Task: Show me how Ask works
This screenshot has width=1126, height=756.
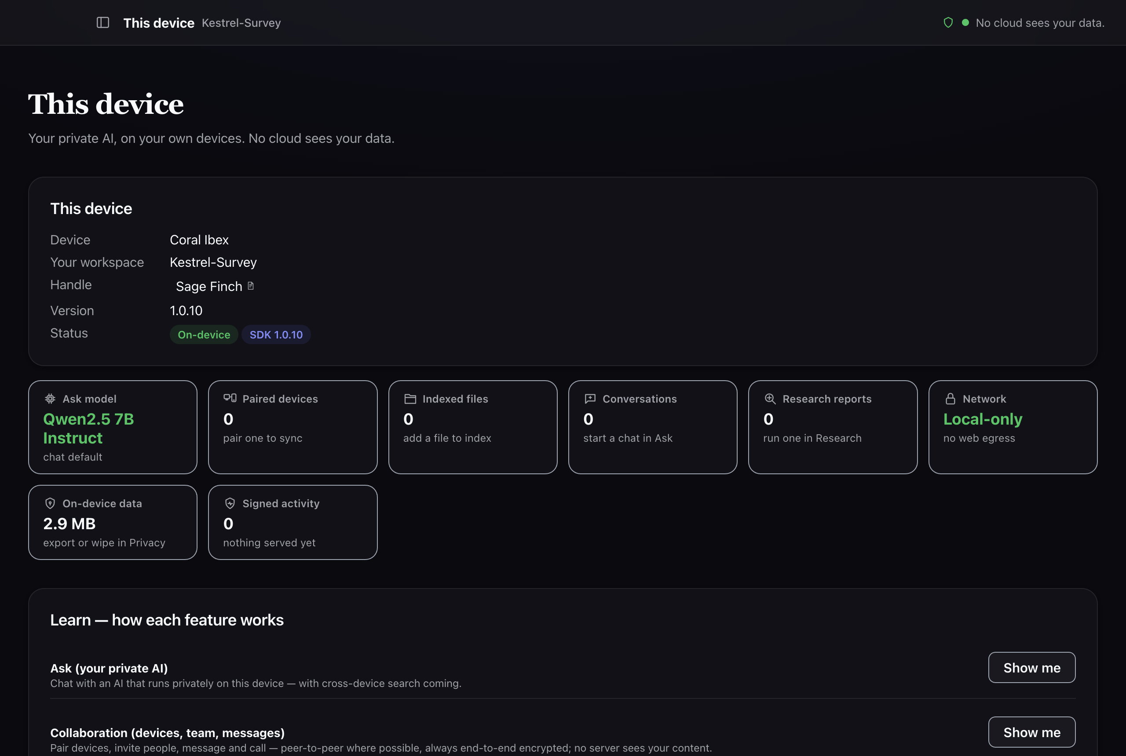Action: [x=1031, y=668]
